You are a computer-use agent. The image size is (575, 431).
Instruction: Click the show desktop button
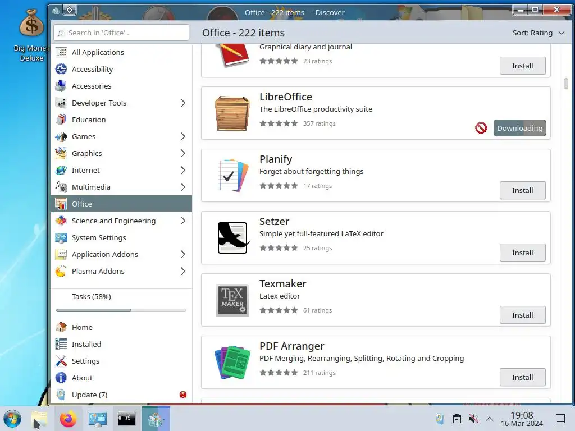[560, 419]
